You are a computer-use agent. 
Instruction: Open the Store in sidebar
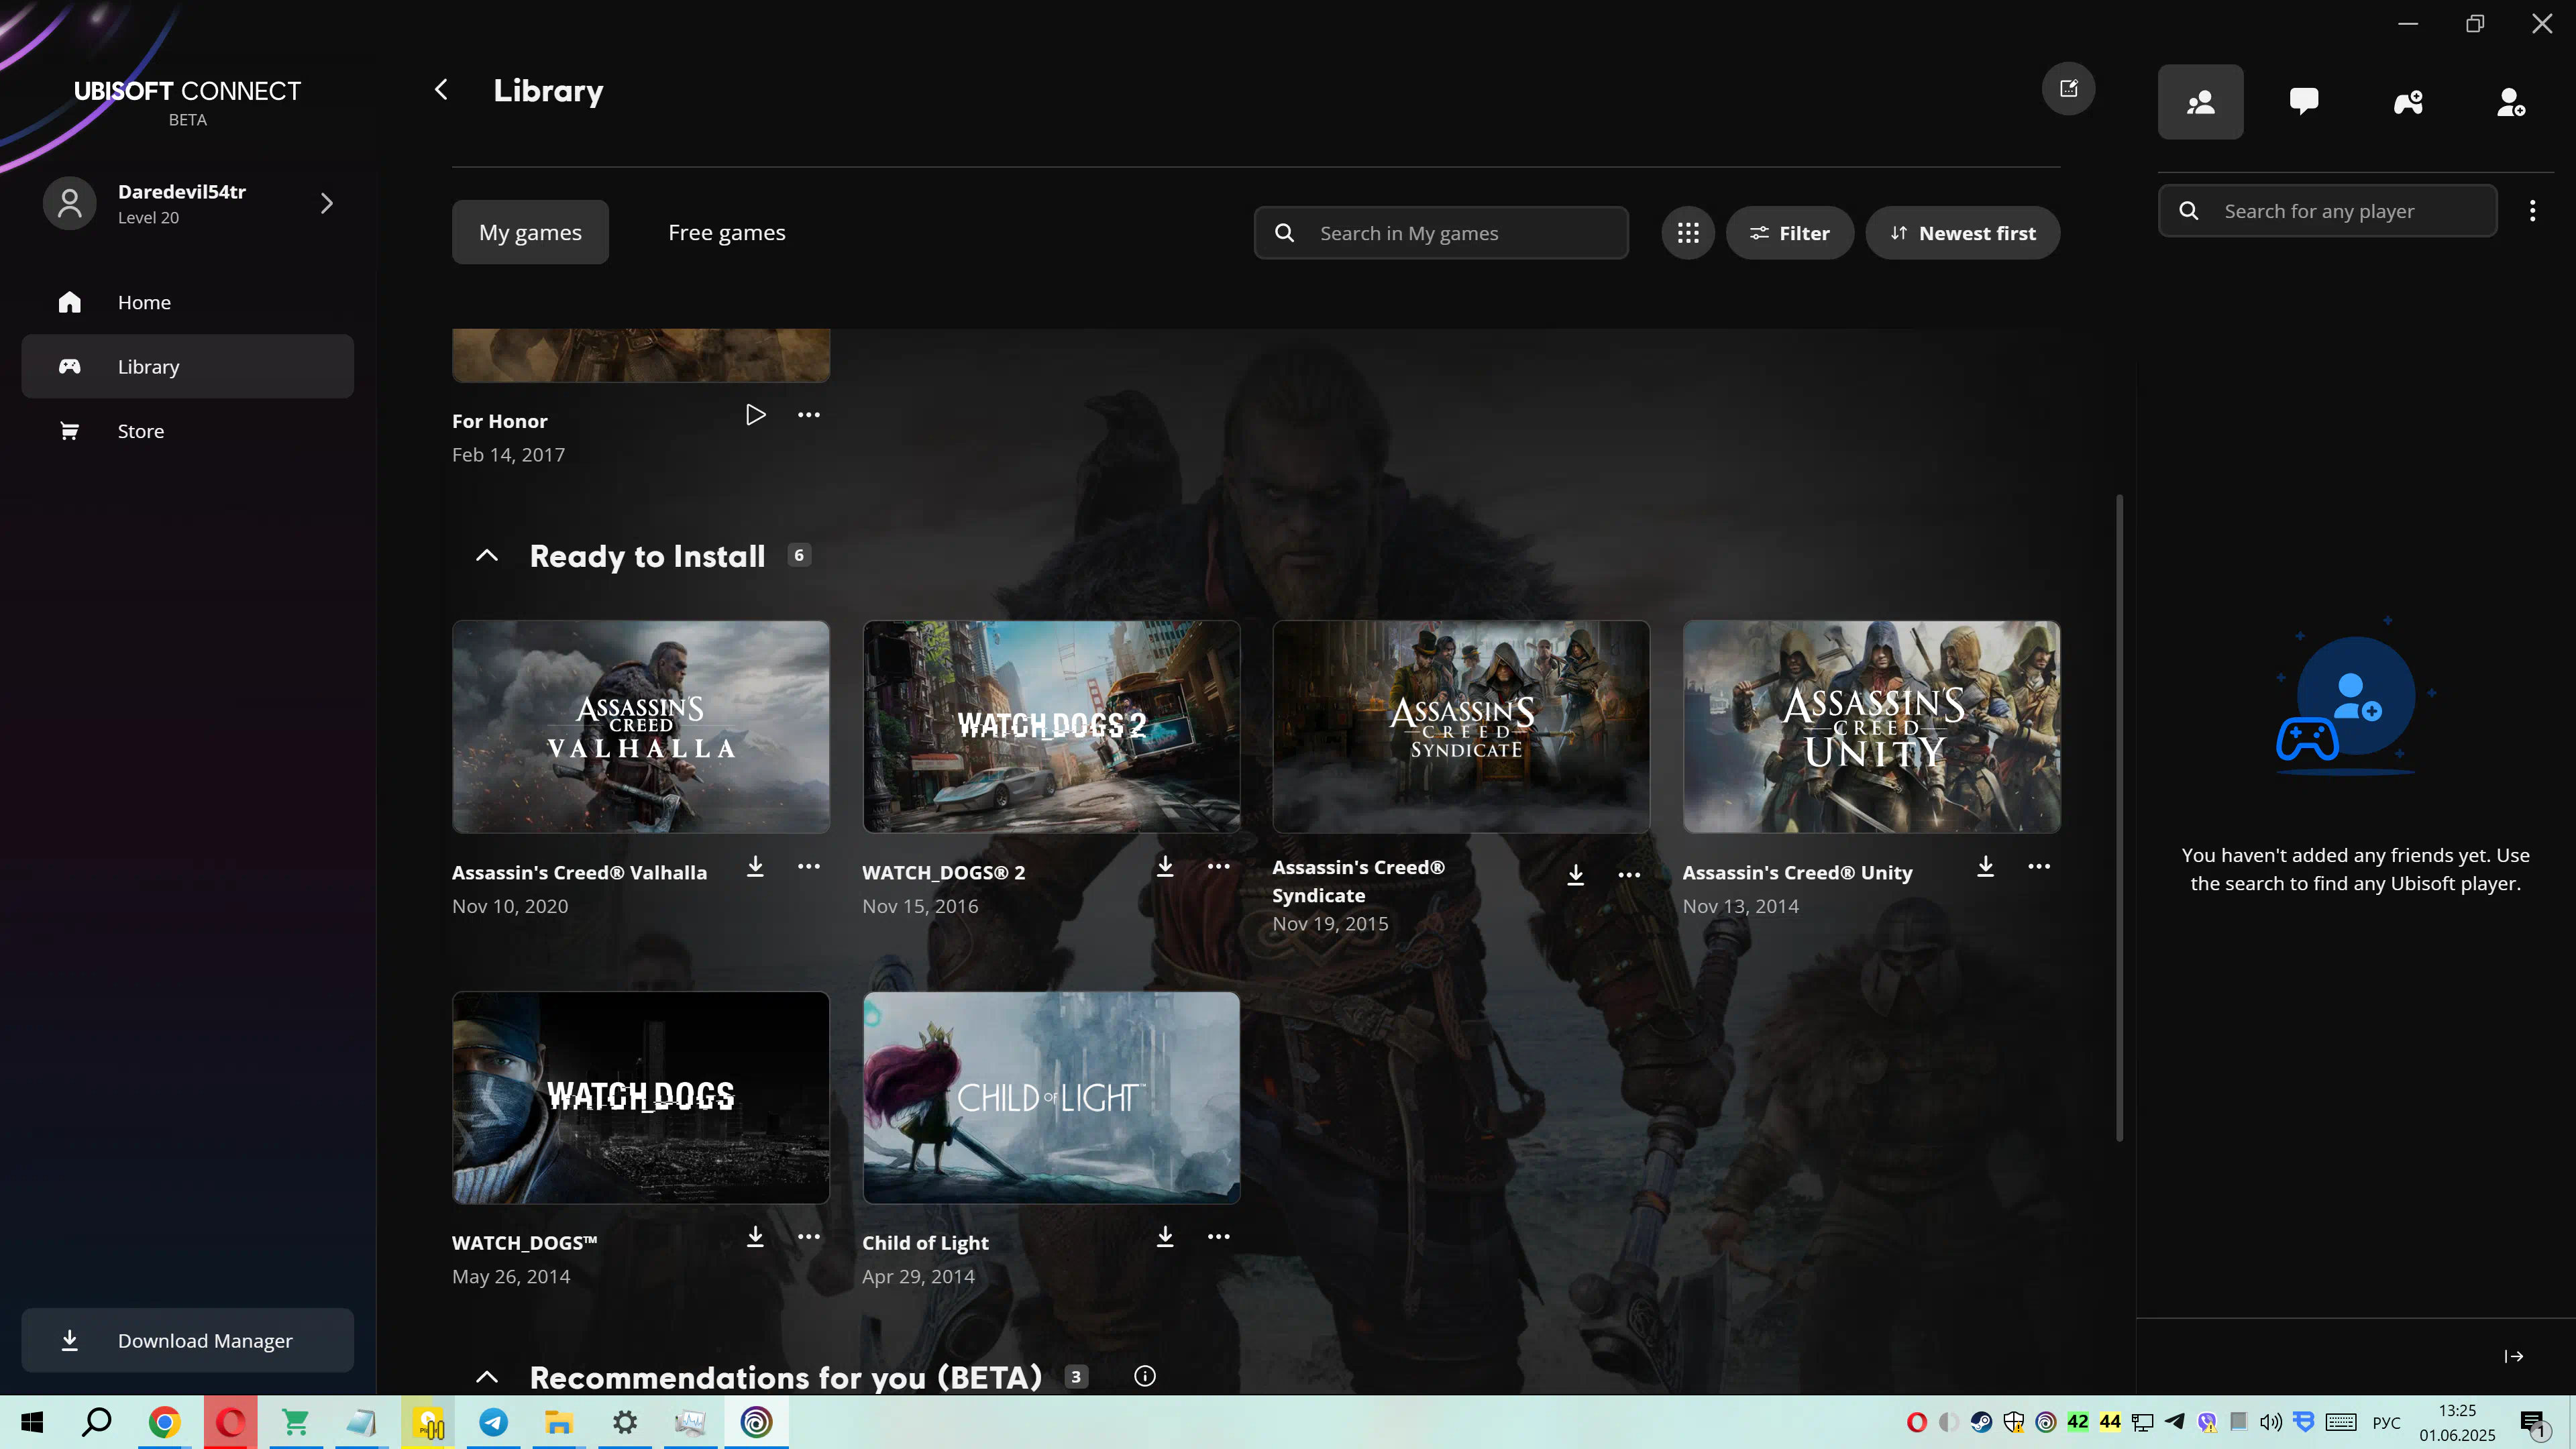[x=188, y=431]
